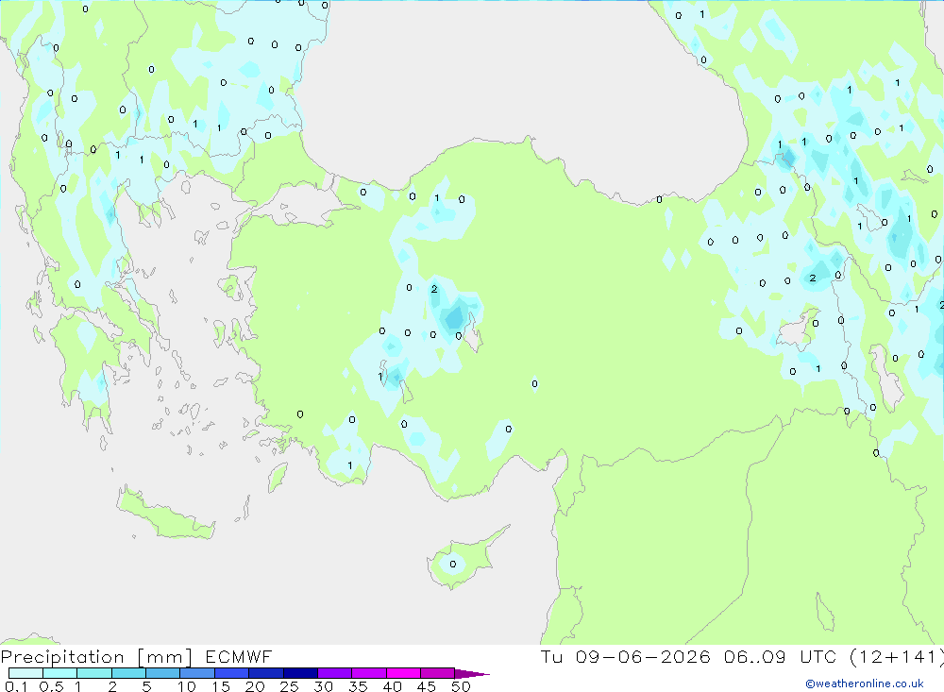
Task: Click the Precipitation [mm] title label
Action: point(96,656)
